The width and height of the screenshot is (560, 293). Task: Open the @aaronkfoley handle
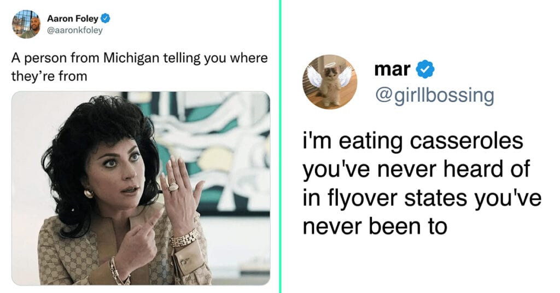74,30
